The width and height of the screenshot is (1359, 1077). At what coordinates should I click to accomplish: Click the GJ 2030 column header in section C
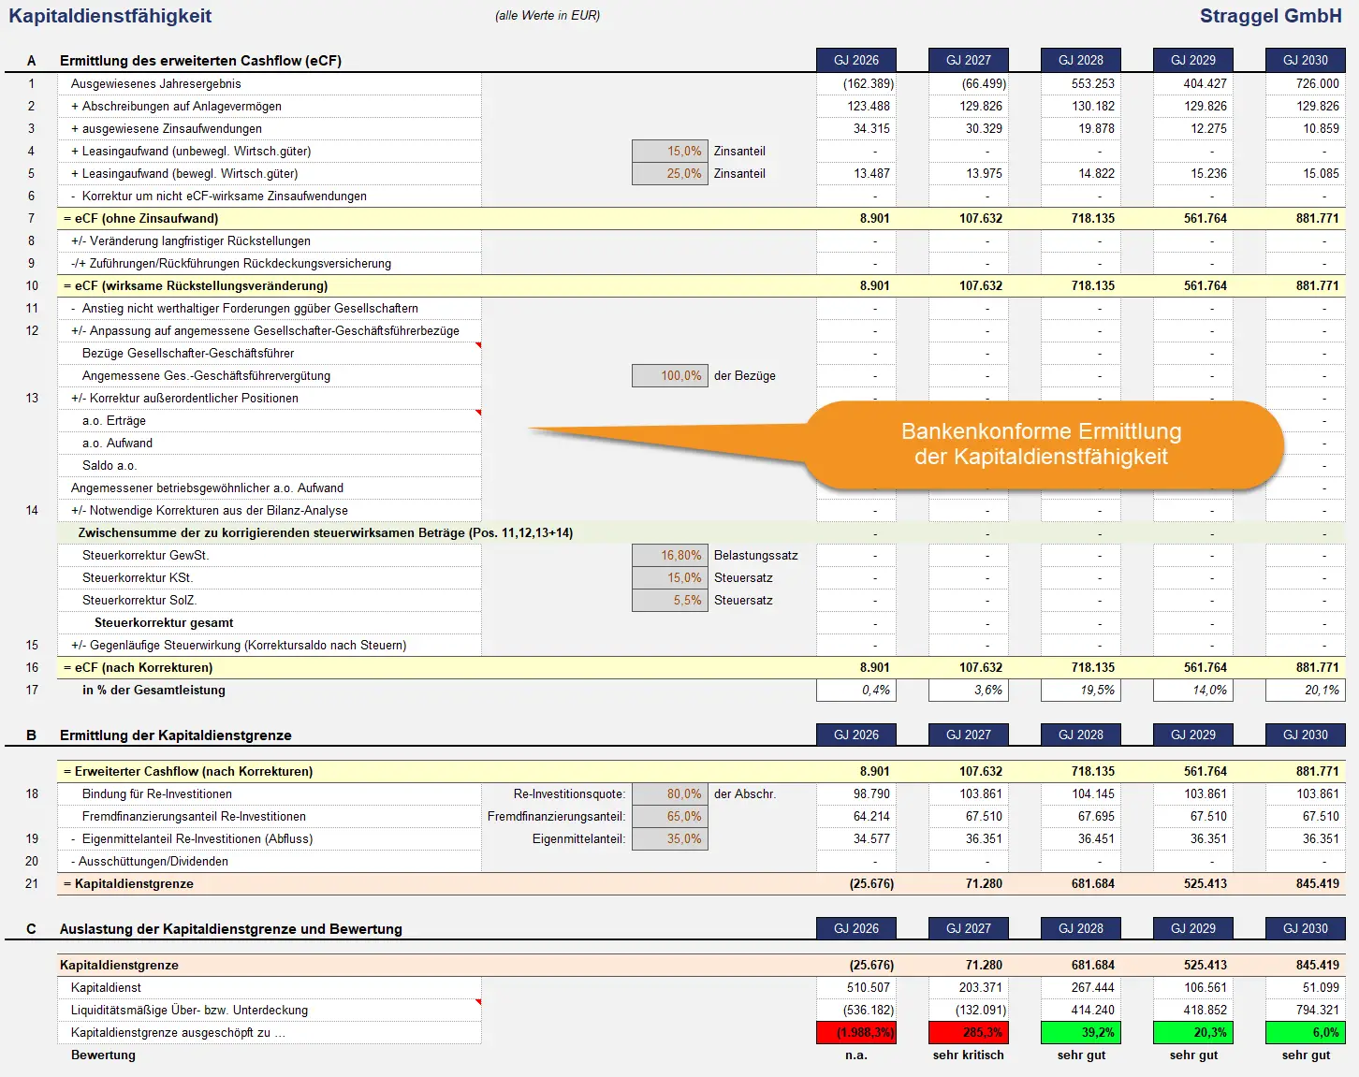(1305, 929)
